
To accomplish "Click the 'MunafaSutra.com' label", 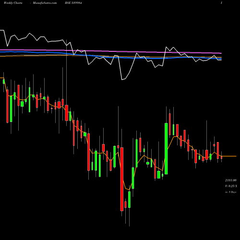I will click(x=45, y=3).
